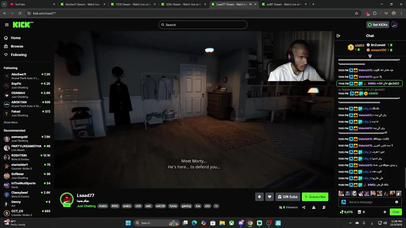406x228 pixels.
Task: Open the chat shop icon showing 0
Action: click(x=361, y=212)
